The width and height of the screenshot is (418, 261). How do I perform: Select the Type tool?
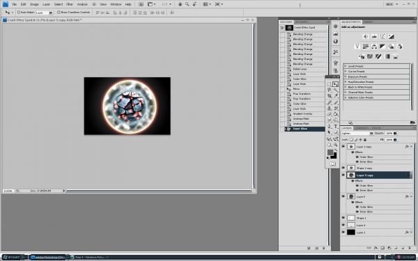click(x=336, y=127)
